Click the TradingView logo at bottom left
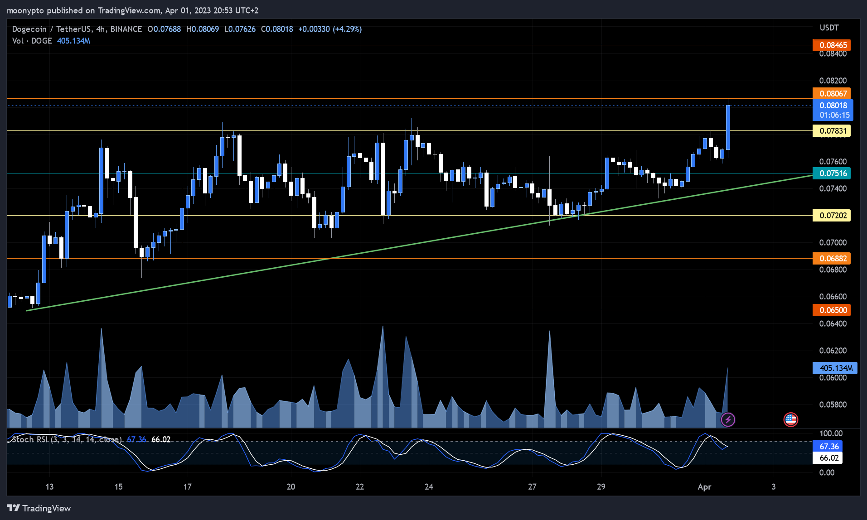867x520 pixels. coord(39,508)
